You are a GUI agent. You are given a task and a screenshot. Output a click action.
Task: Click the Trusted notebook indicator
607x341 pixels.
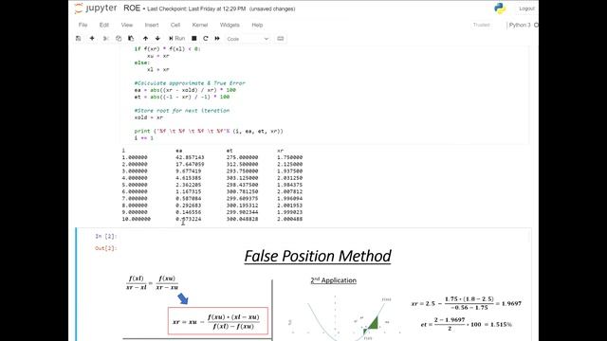pos(481,25)
